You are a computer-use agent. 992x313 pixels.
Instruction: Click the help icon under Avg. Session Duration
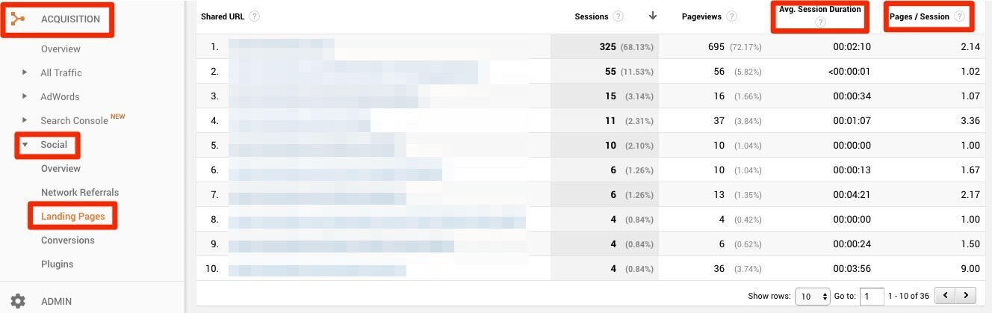point(820,22)
